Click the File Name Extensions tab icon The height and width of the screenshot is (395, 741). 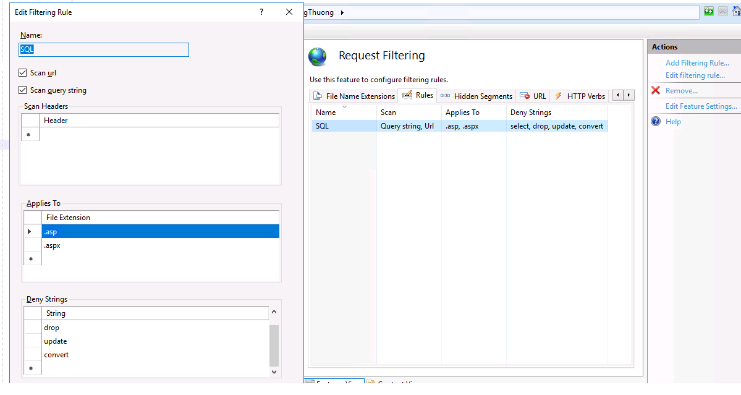(x=318, y=96)
